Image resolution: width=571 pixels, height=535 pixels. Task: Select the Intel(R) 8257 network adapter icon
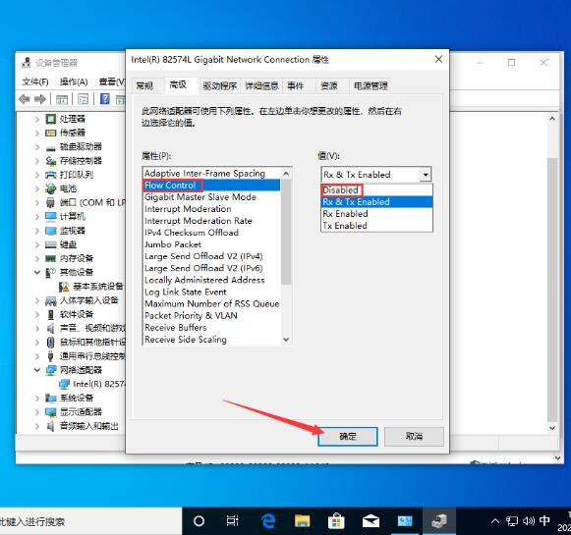(64, 384)
